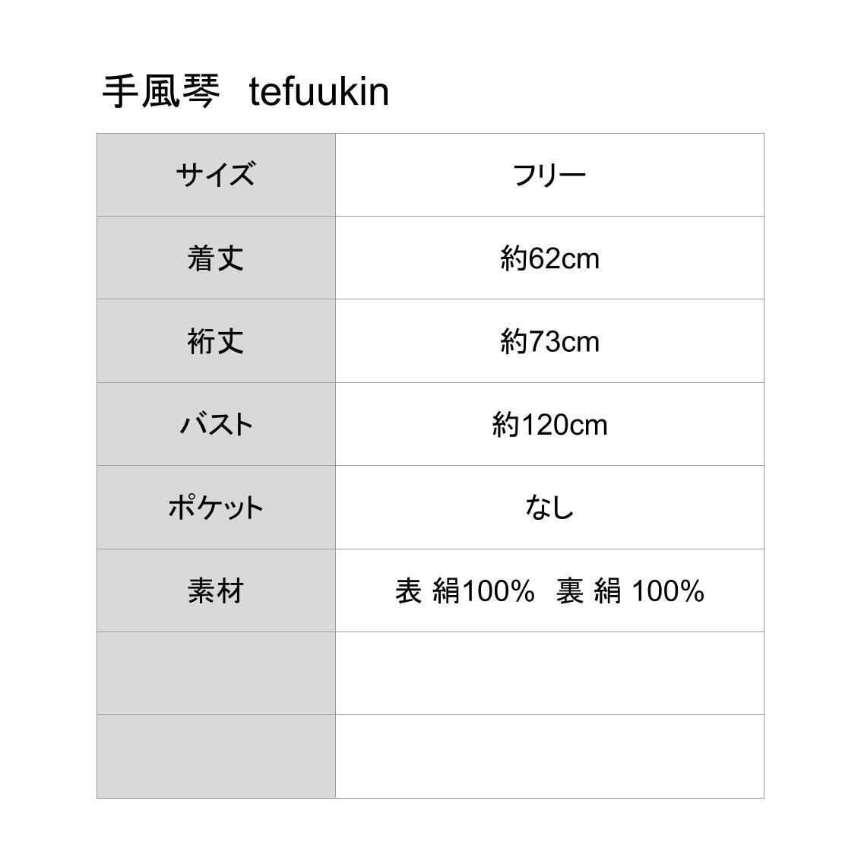861x861 pixels.
Task: Select the 表 絹100% outer fabric text
Action: 464,590
